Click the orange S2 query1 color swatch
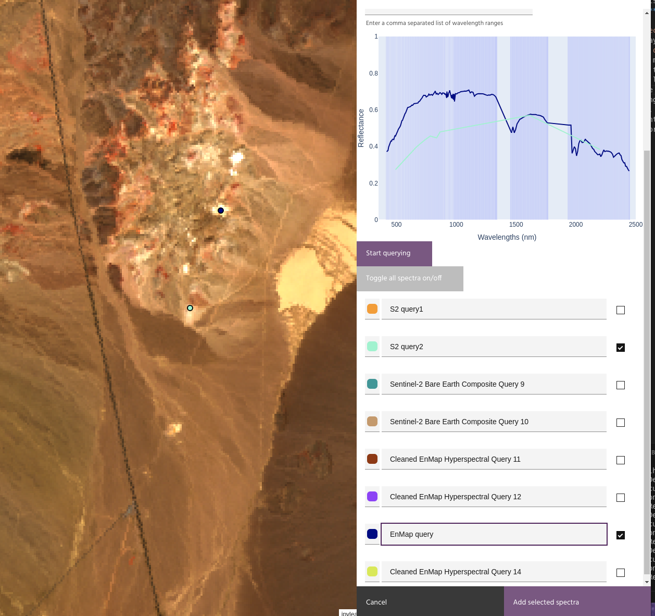655x616 pixels. pyautogui.click(x=372, y=309)
